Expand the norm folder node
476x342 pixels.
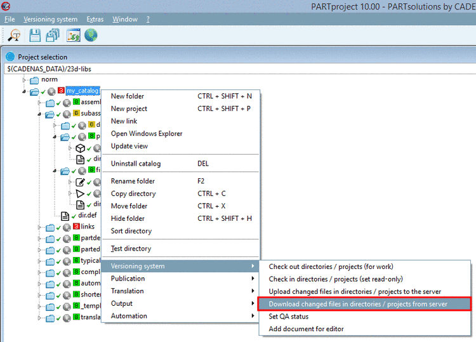click(x=24, y=80)
